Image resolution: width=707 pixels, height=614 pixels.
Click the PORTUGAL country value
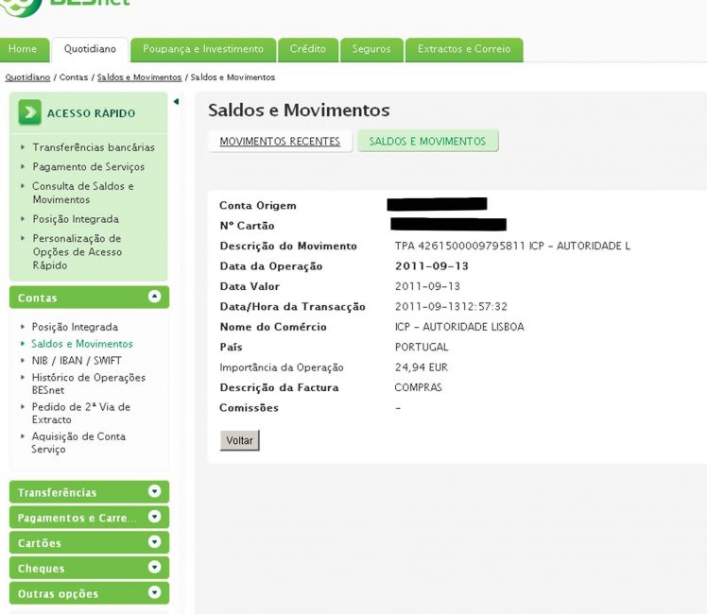[422, 348]
